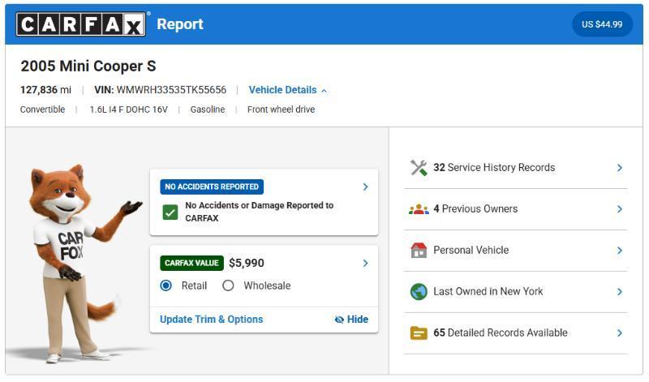Click the 2005 Mini Cooper S title
This screenshot has height=382, width=649.
pyautogui.click(x=88, y=67)
